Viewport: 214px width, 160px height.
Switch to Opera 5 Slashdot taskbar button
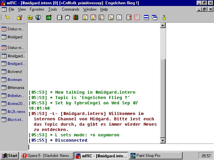pyautogui.click(x=47, y=156)
